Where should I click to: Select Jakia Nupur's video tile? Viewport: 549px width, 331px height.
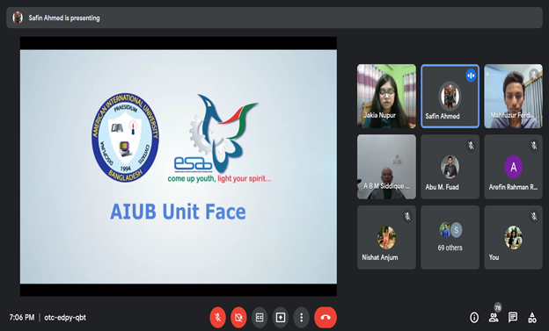click(386, 96)
